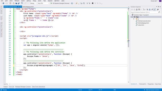Click the editor split-window handle above the scrollbar

pyautogui.click(x=128, y=9)
